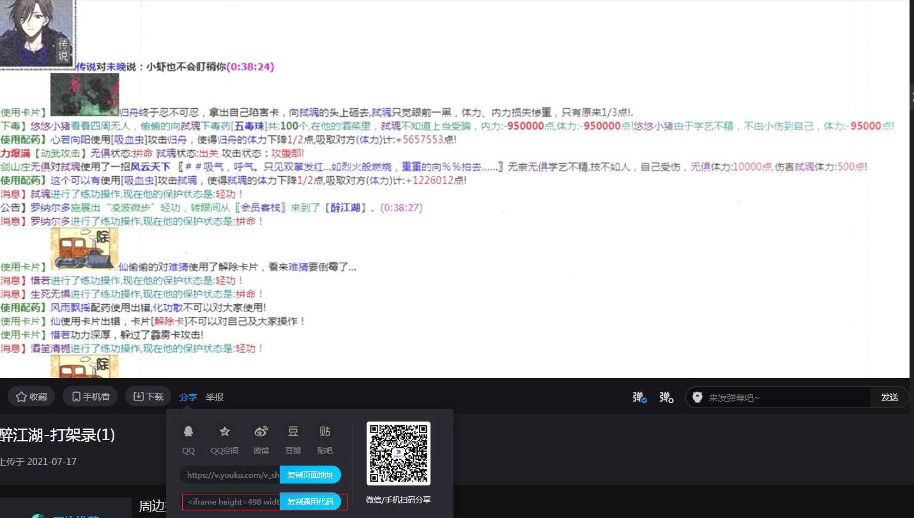
Task: Select the iframe embed code field
Action: (231, 502)
